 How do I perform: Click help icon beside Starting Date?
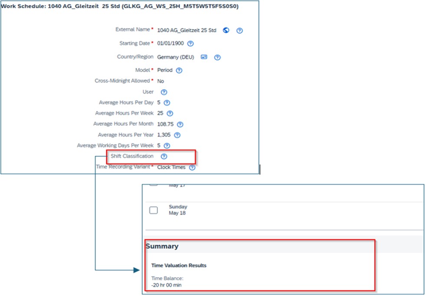coord(190,44)
